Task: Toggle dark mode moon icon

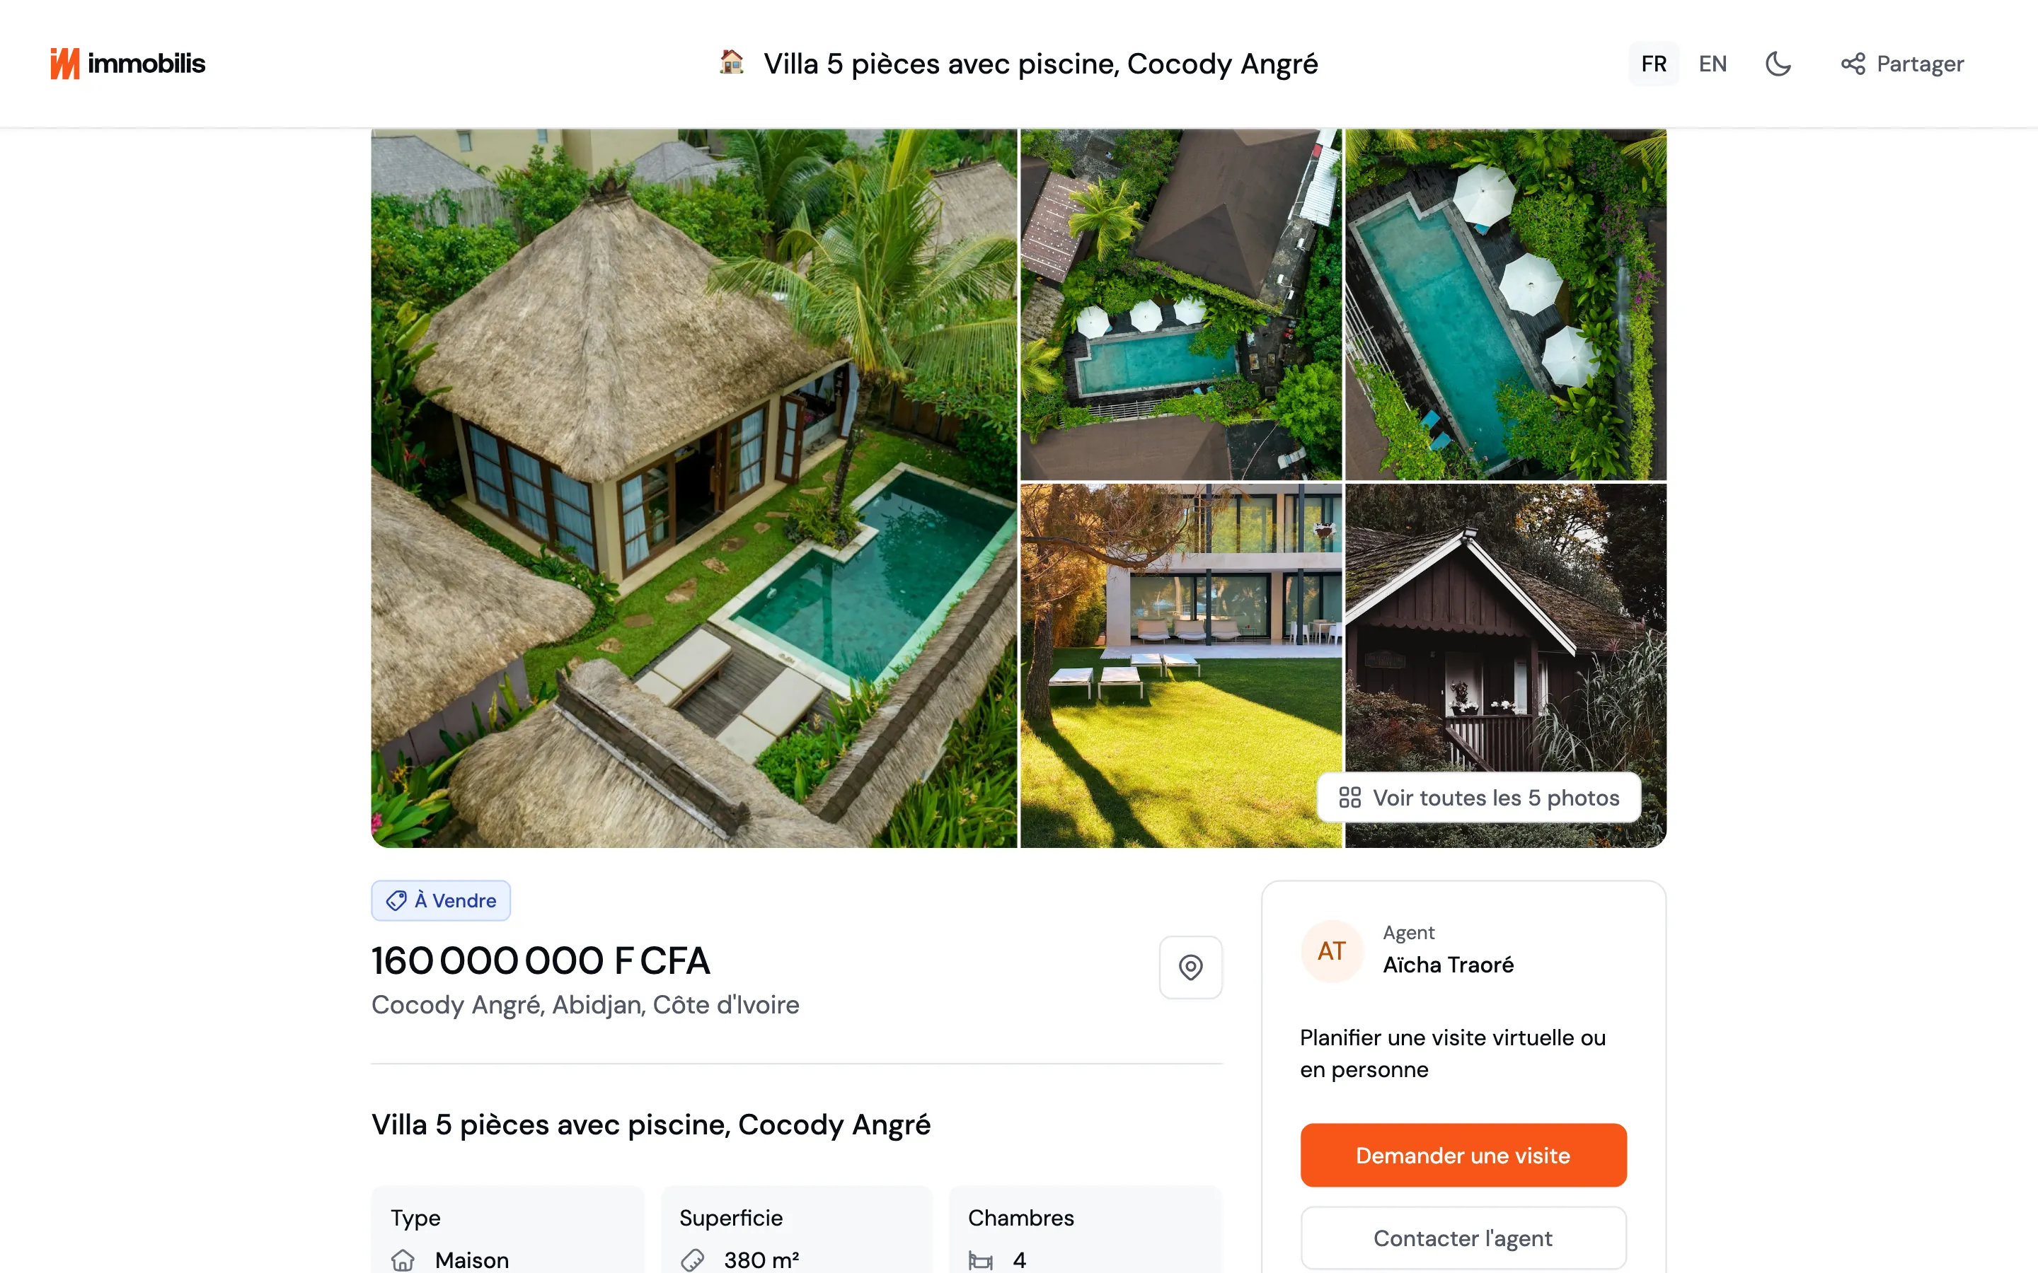Action: click(1778, 64)
